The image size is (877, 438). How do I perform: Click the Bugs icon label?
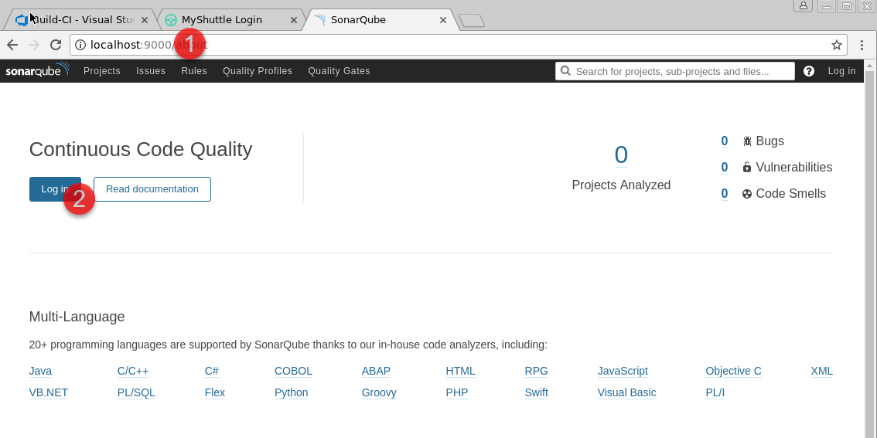click(x=747, y=141)
